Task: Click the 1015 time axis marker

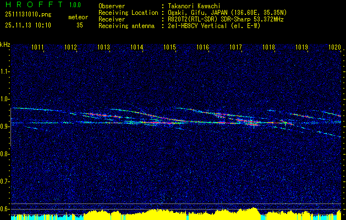Action: point(169,47)
